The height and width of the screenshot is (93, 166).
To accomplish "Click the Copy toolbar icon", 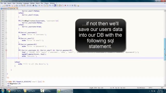I will tap(22, 5).
